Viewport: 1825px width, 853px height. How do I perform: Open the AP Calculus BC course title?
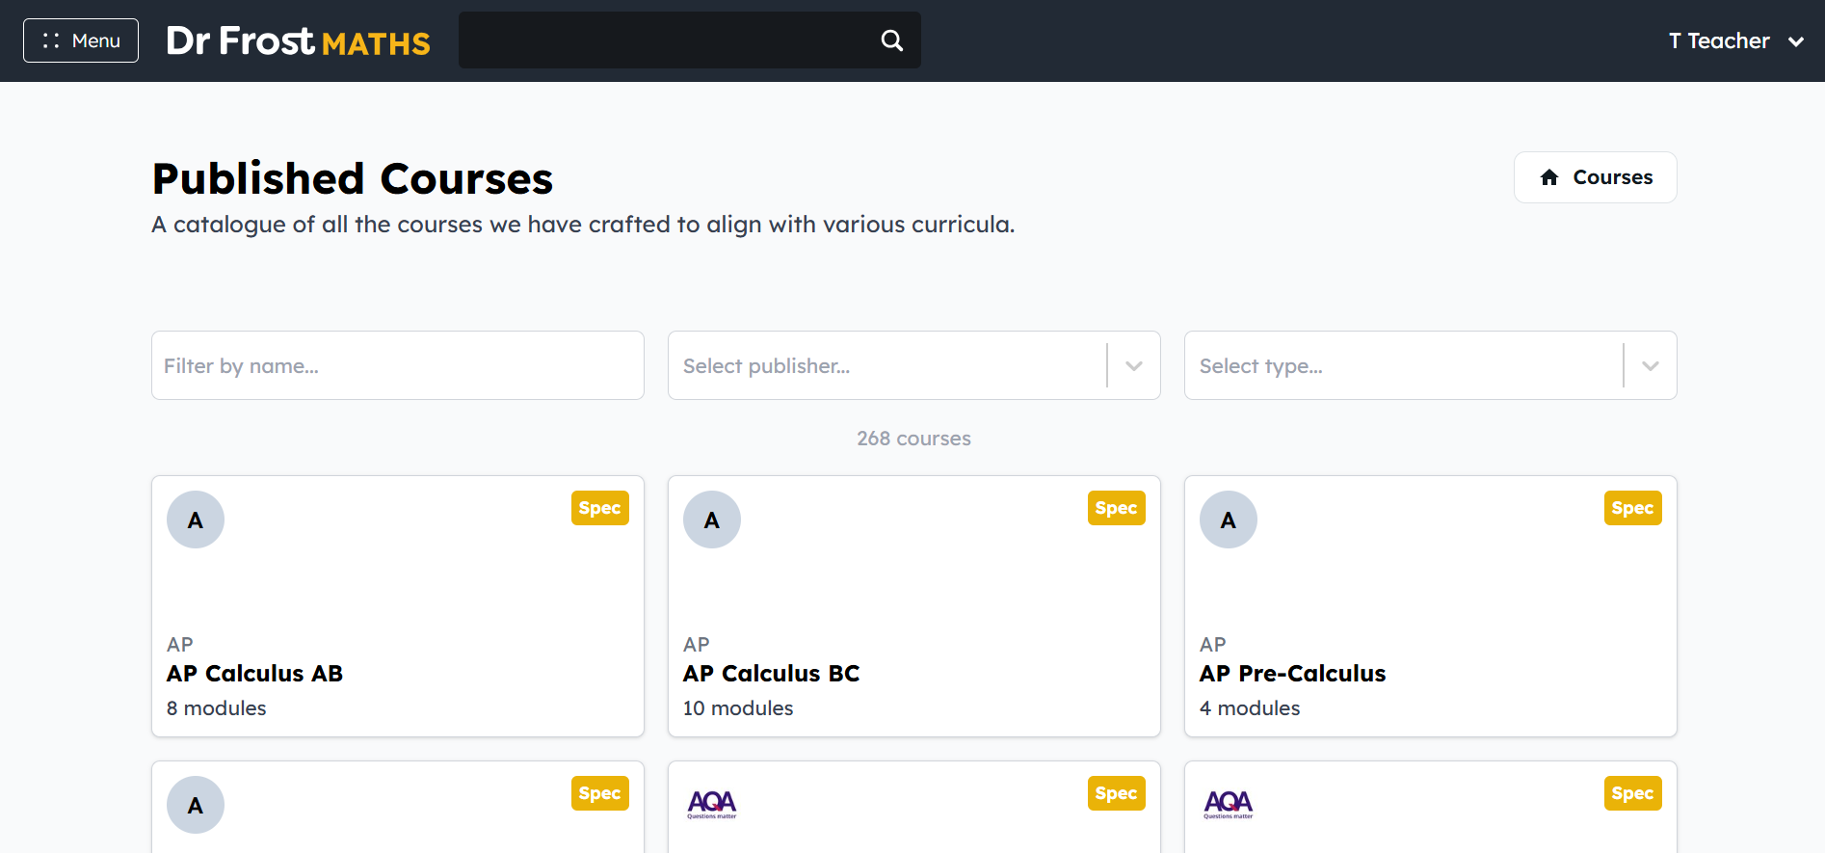pos(771,674)
